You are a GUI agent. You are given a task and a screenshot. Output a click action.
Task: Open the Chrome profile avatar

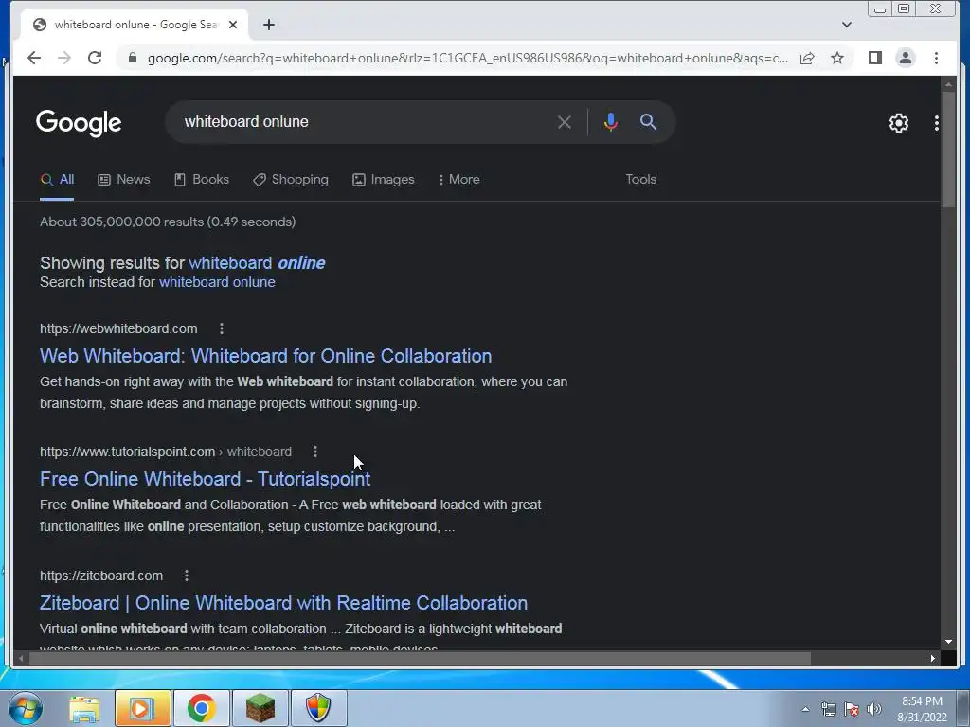tap(905, 58)
